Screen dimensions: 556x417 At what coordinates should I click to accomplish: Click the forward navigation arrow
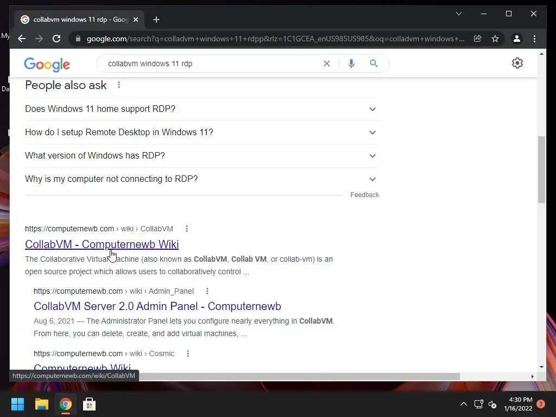click(x=39, y=39)
